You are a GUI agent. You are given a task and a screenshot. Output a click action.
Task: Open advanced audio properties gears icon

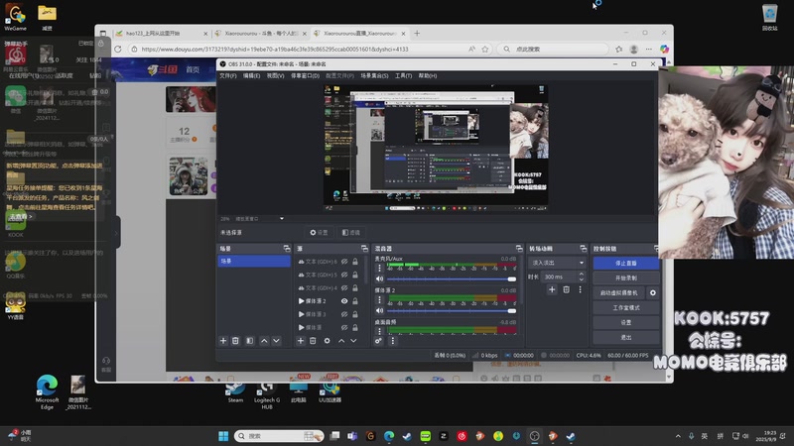(x=378, y=341)
